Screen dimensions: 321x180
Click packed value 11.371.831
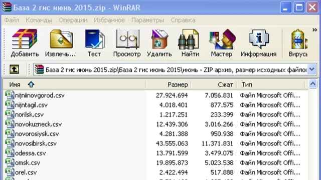217,143
